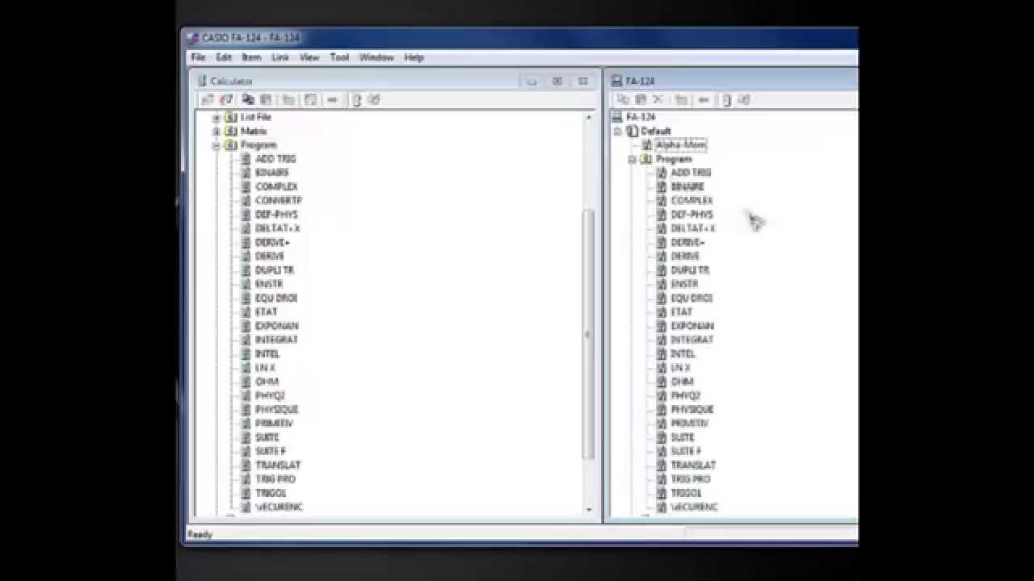
Task: Click the Calculator pane scrollbar up arrow
Action: (x=588, y=118)
